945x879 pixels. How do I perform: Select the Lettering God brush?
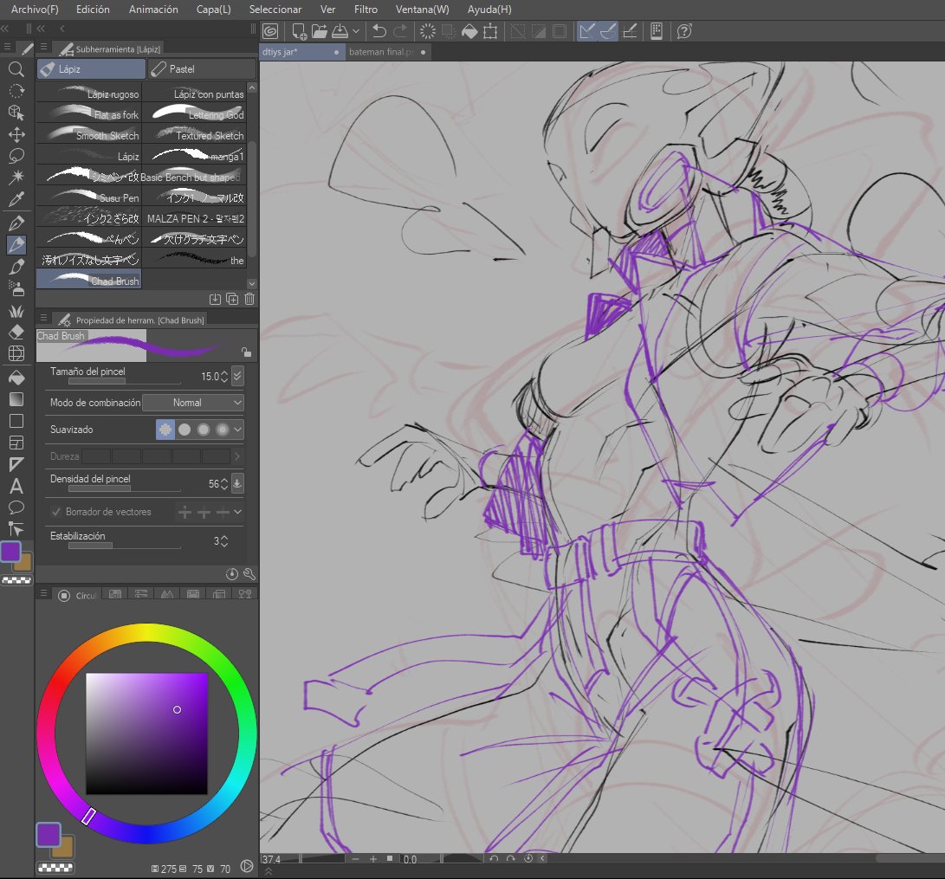[194, 114]
